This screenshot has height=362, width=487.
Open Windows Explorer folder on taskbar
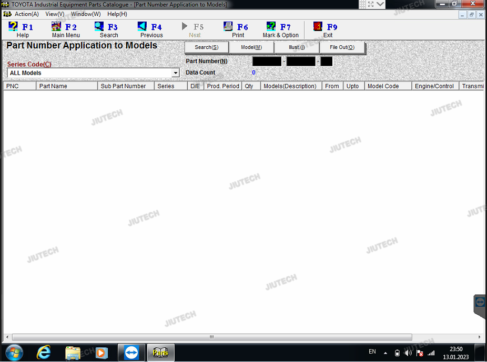coord(73,353)
